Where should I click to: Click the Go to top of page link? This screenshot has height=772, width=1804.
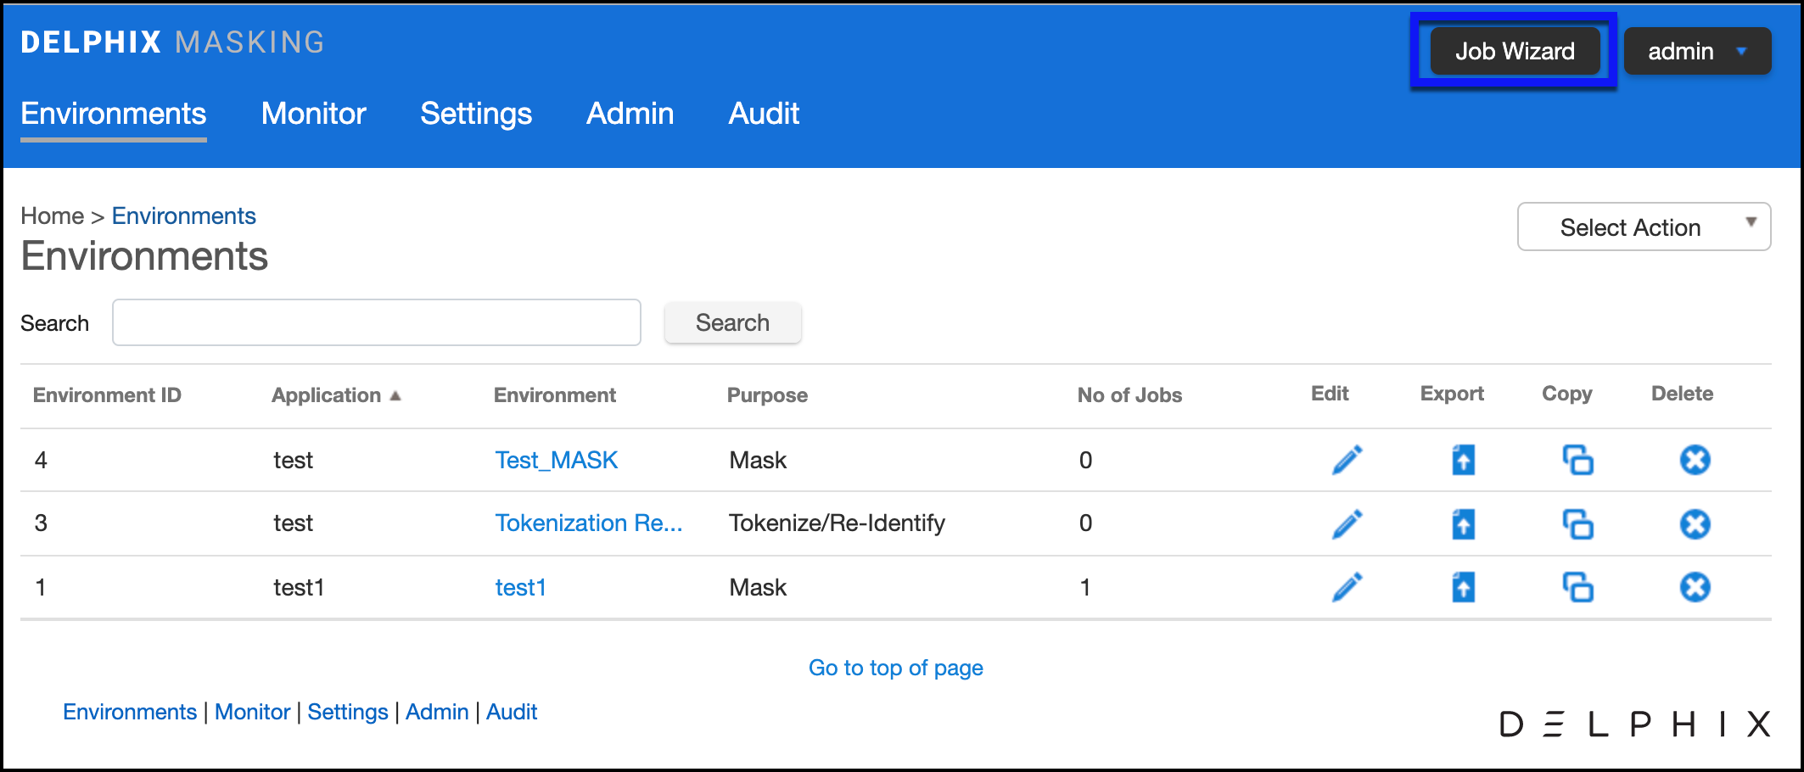tap(895, 668)
